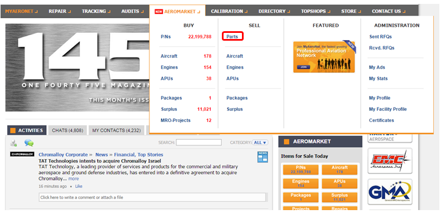Click the Aircraft 178 orange tile
This screenshot has width=446, height=214.
[340, 169]
